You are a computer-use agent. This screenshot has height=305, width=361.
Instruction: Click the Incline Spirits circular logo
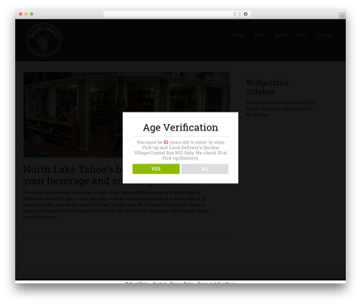[x=44, y=40]
